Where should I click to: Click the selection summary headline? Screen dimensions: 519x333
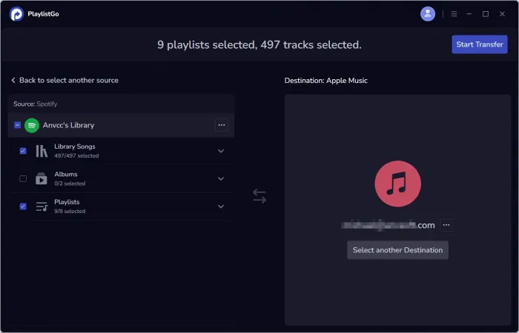click(259, 44)
